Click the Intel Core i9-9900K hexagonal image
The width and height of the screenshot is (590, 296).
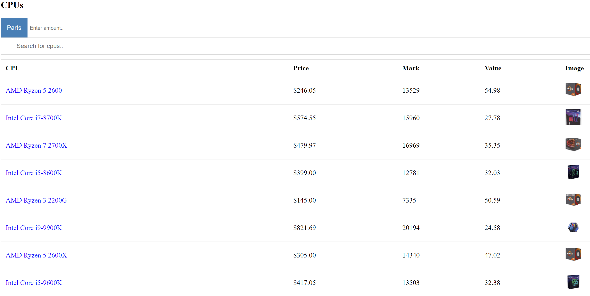click(574, 227)
